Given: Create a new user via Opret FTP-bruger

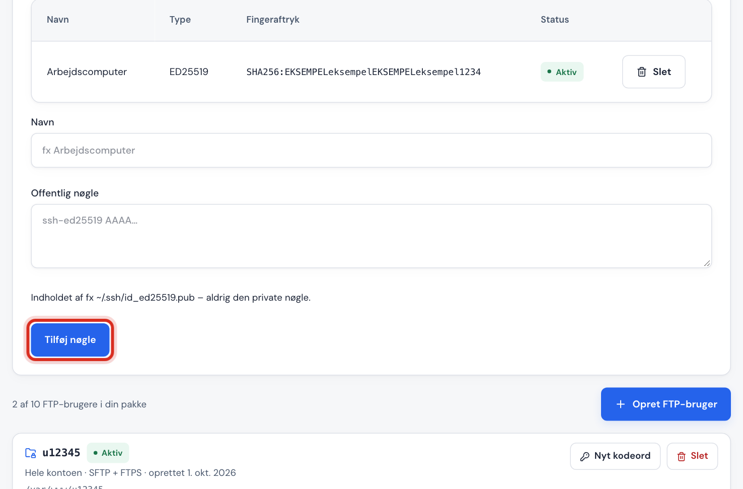Looking at the screenshot, I should pyautogui.click(x=665, y=404).
